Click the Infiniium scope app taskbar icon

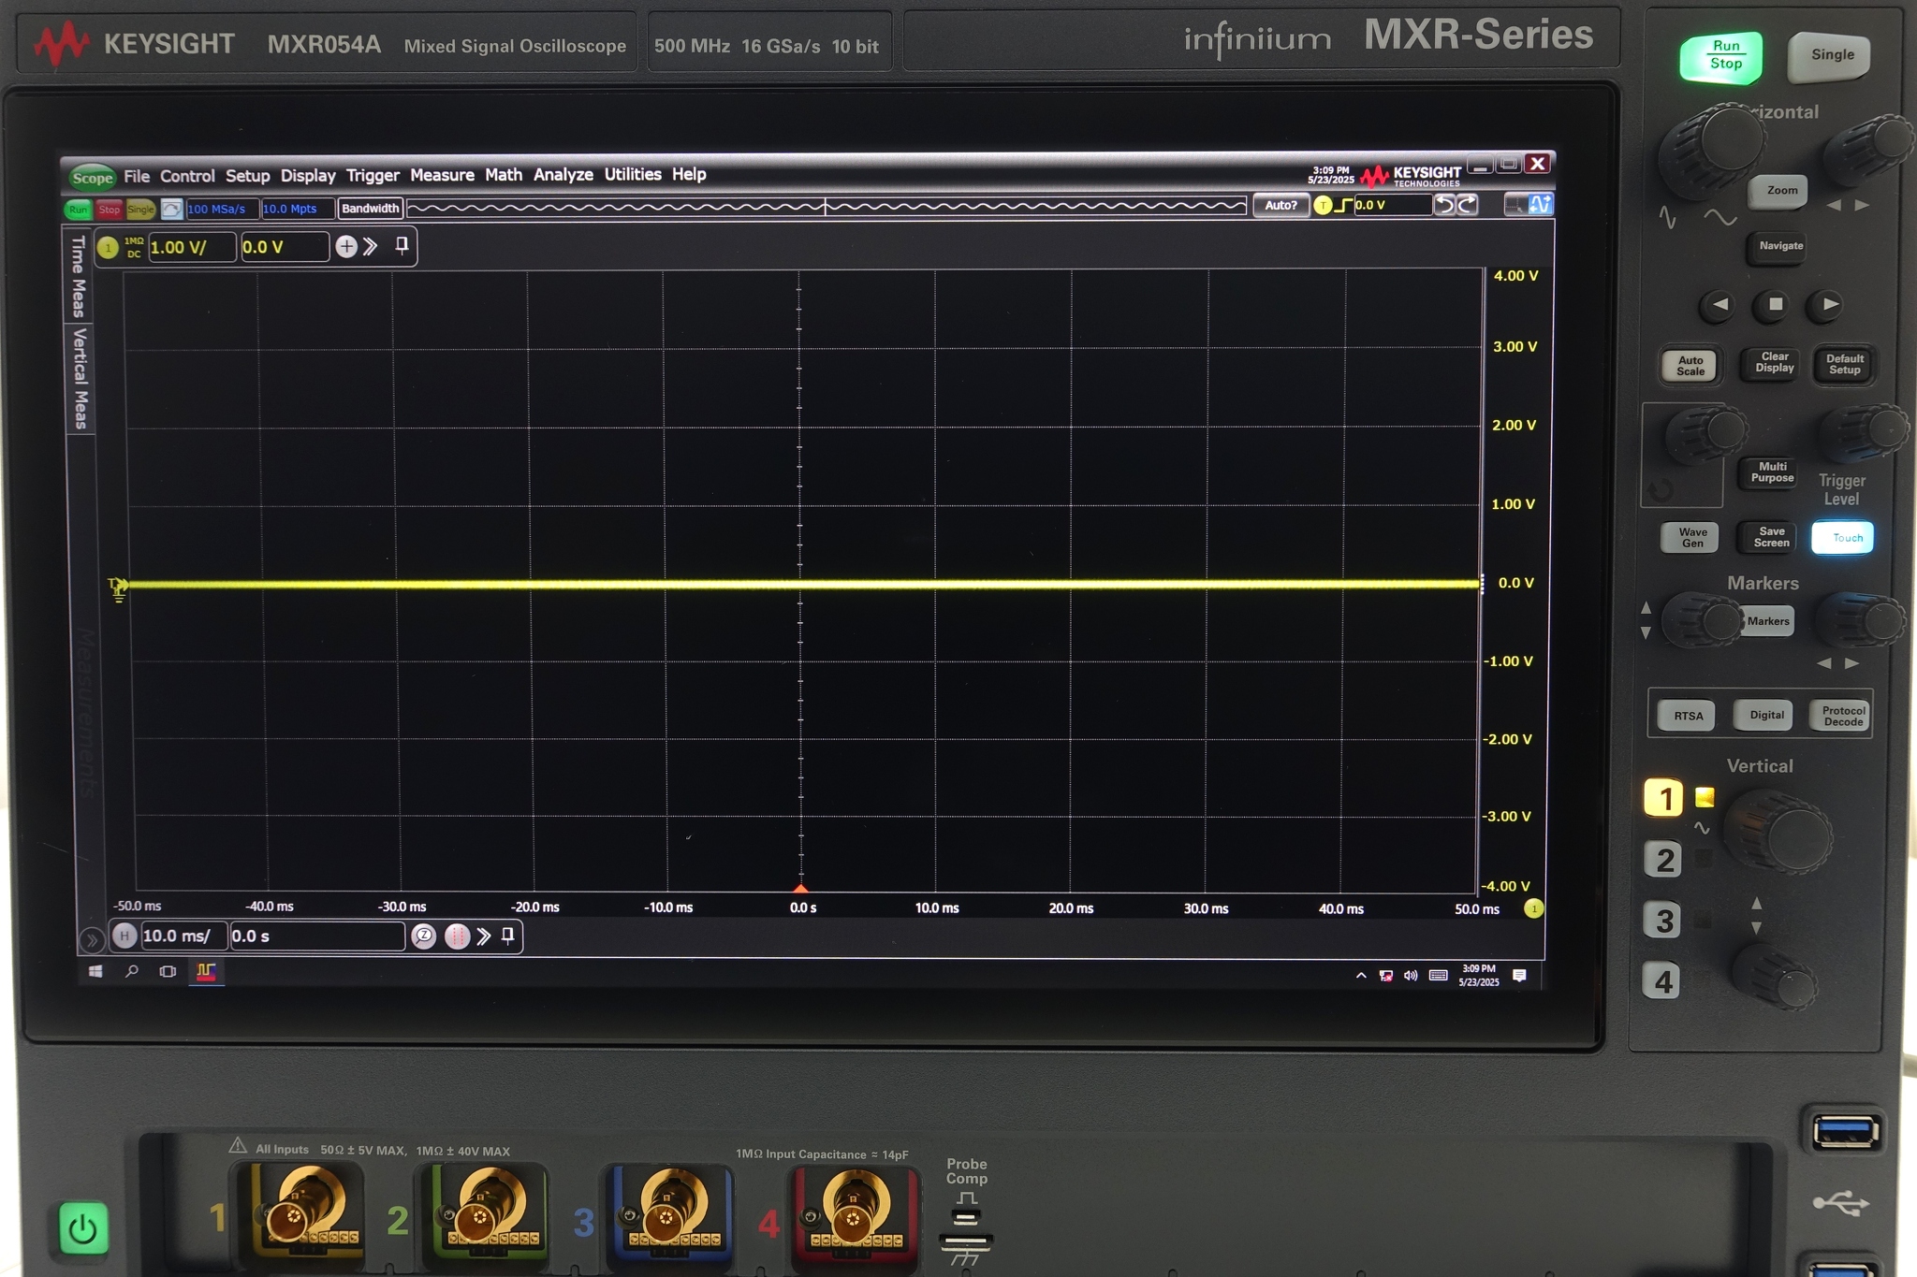pyautogui.click(x=206, y=973)
